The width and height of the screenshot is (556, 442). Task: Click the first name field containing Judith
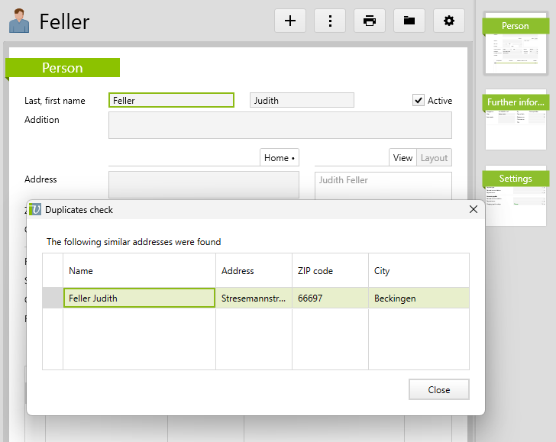tap(302, 100)
